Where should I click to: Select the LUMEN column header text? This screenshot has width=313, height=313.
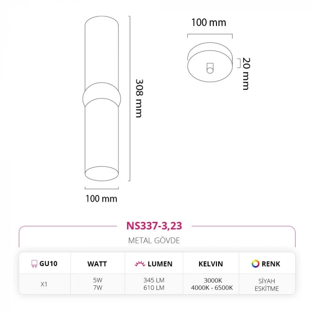[x=160, y=264]
